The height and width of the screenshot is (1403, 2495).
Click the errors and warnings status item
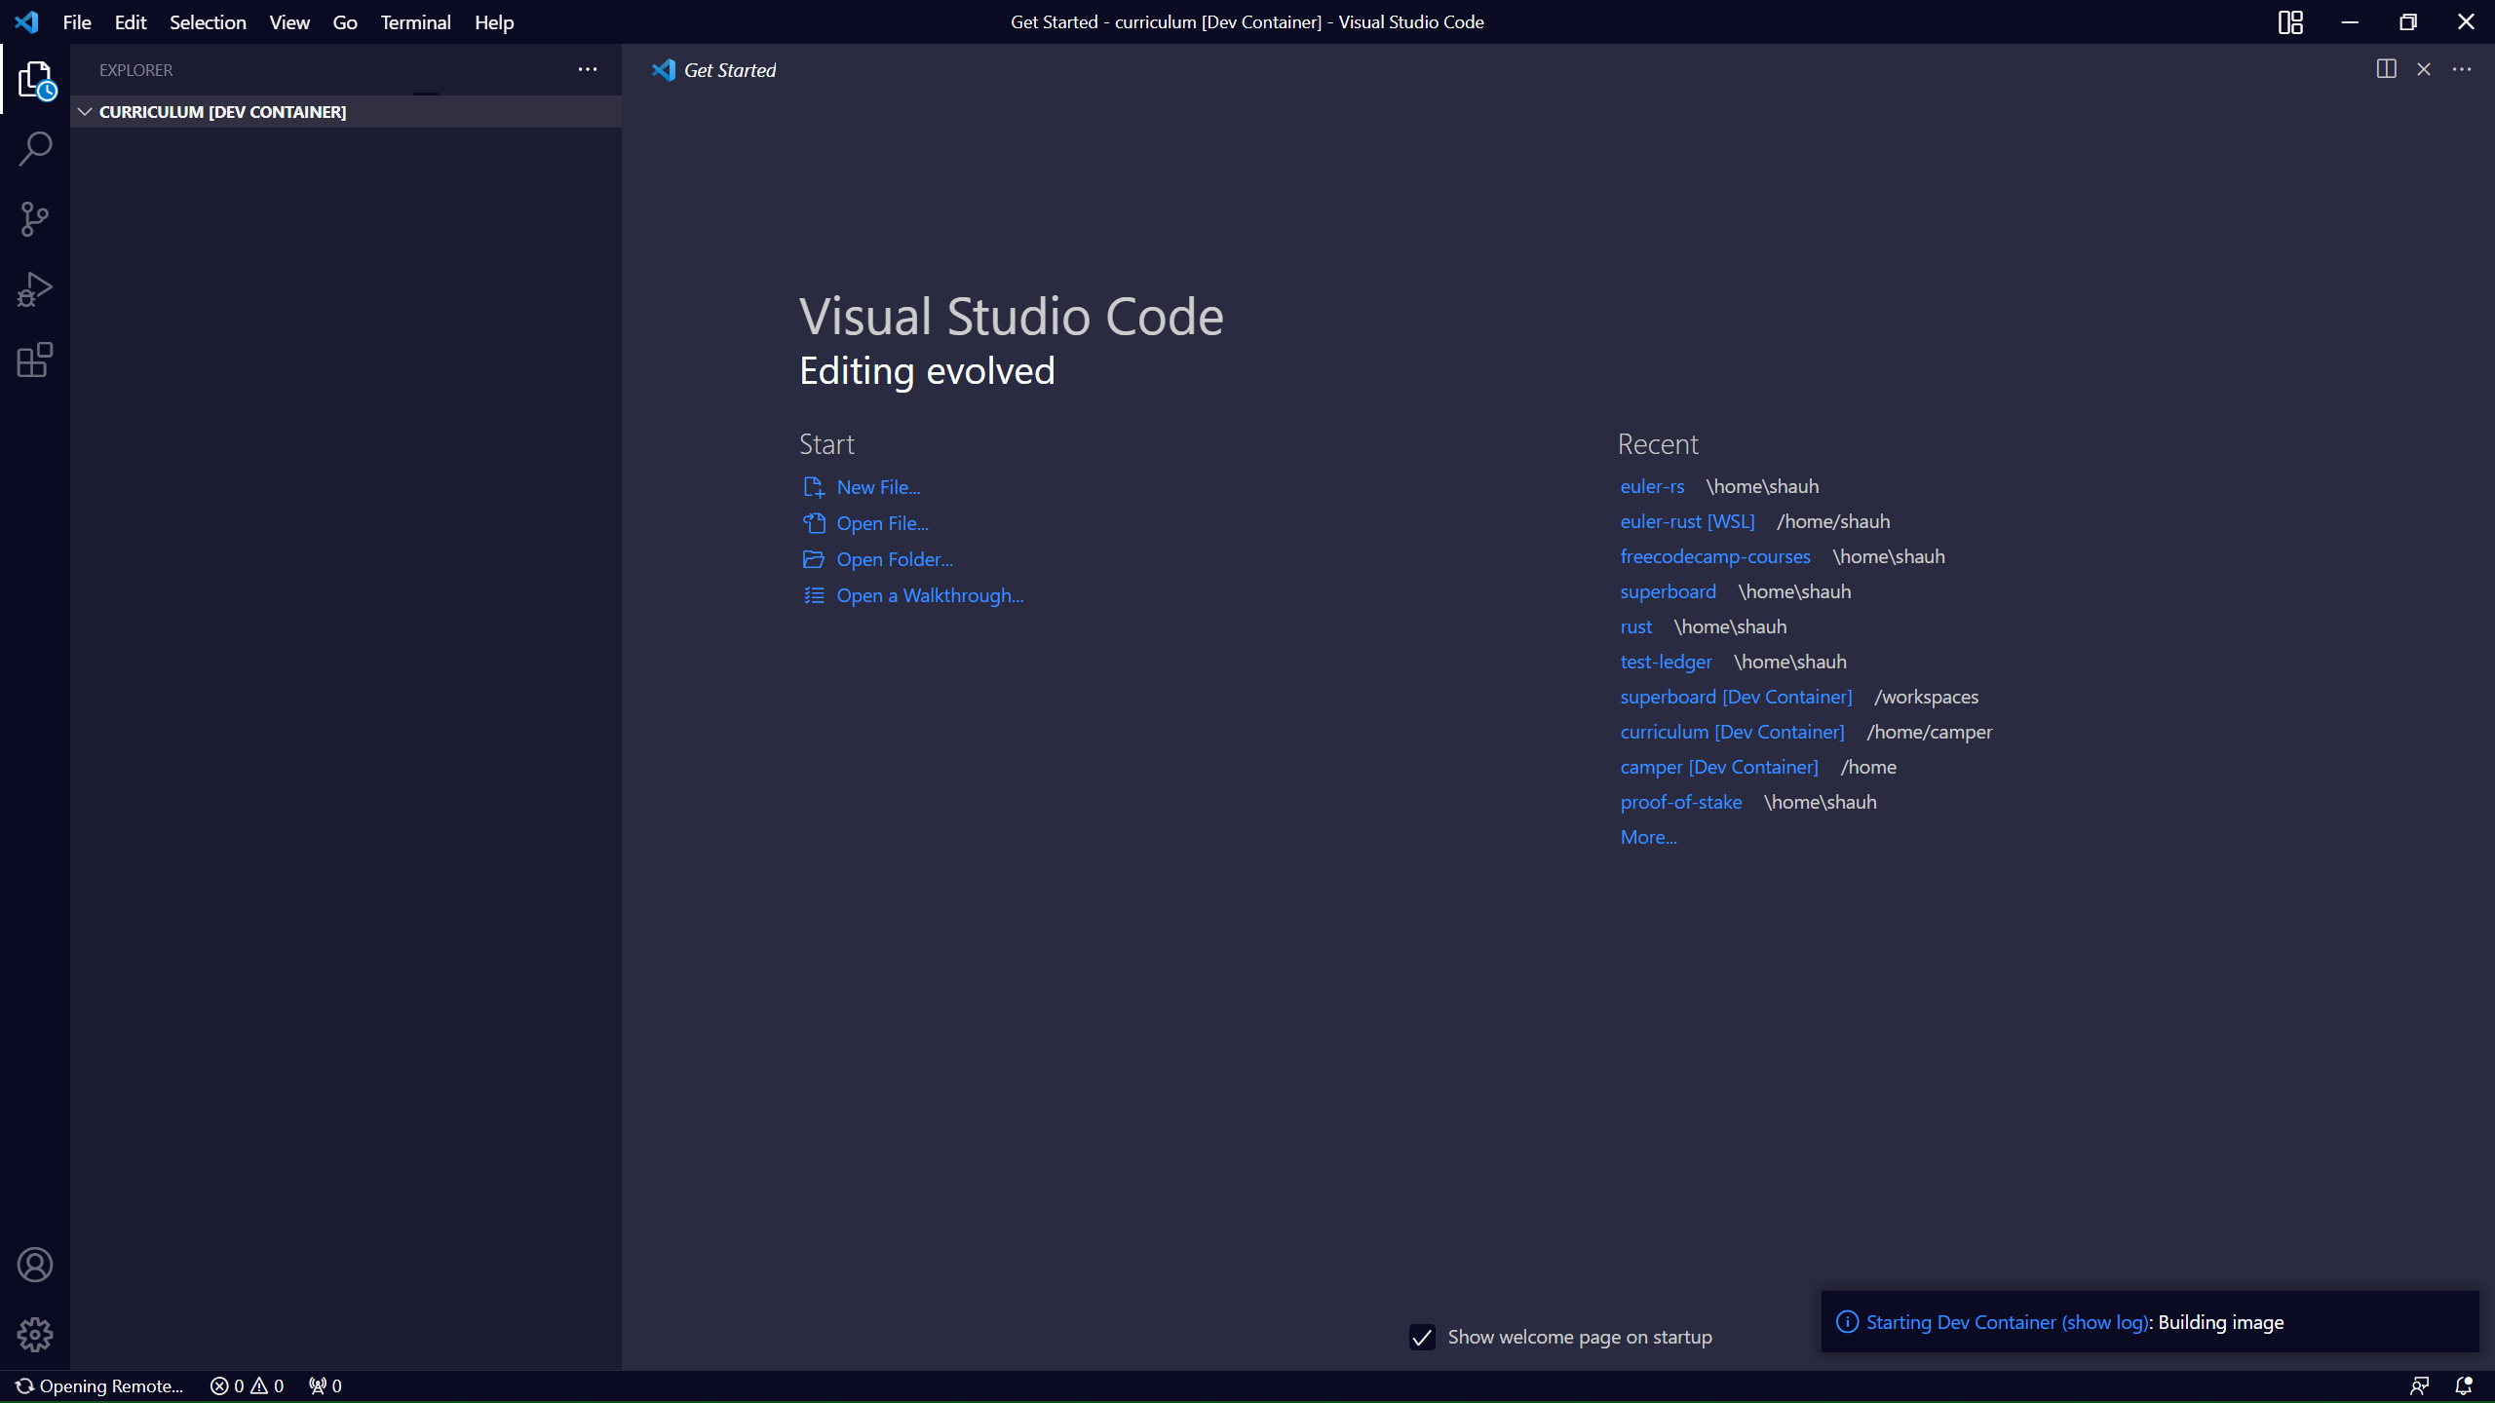point(248,1385)
